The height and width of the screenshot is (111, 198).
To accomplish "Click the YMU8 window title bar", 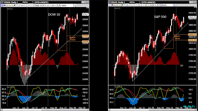I will (45, 2).
